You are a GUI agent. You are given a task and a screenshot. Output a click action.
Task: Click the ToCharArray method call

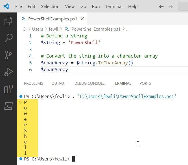113,63
